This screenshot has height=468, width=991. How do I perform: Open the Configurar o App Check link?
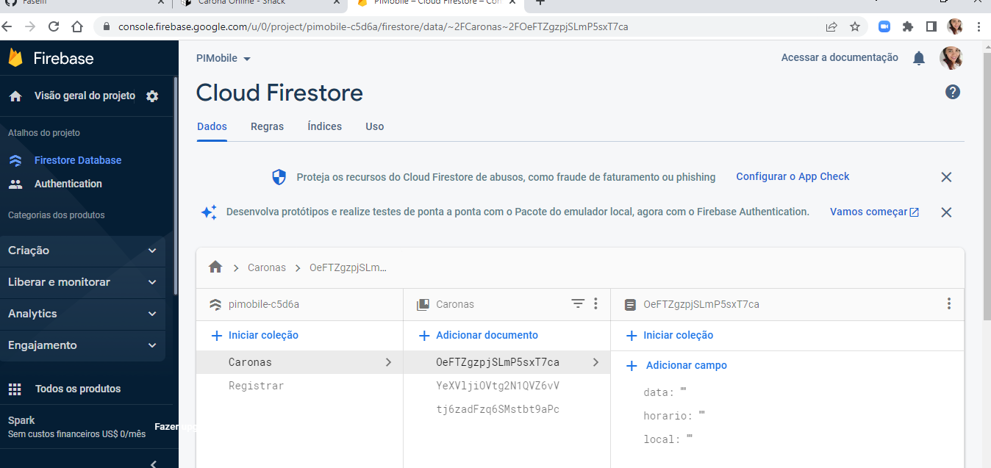(793, 176)
